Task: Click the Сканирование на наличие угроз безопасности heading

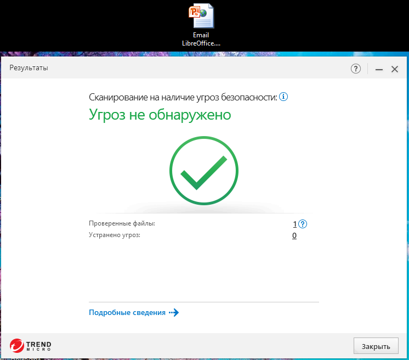Action: 183,97
